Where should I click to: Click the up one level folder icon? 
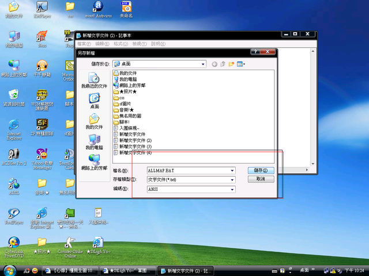(223, 64)
